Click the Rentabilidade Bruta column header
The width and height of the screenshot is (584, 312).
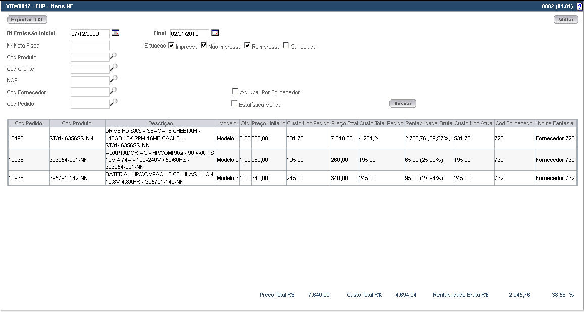pyautogui.click(x=428, y=123)
